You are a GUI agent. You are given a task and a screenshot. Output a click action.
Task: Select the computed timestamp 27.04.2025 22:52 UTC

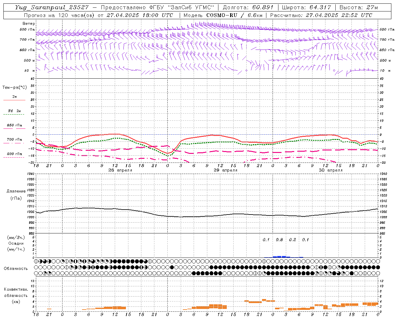coord(339,15)
